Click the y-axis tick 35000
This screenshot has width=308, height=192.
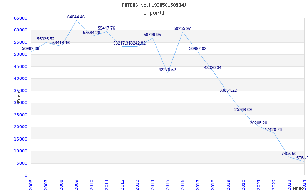[21, 91]
